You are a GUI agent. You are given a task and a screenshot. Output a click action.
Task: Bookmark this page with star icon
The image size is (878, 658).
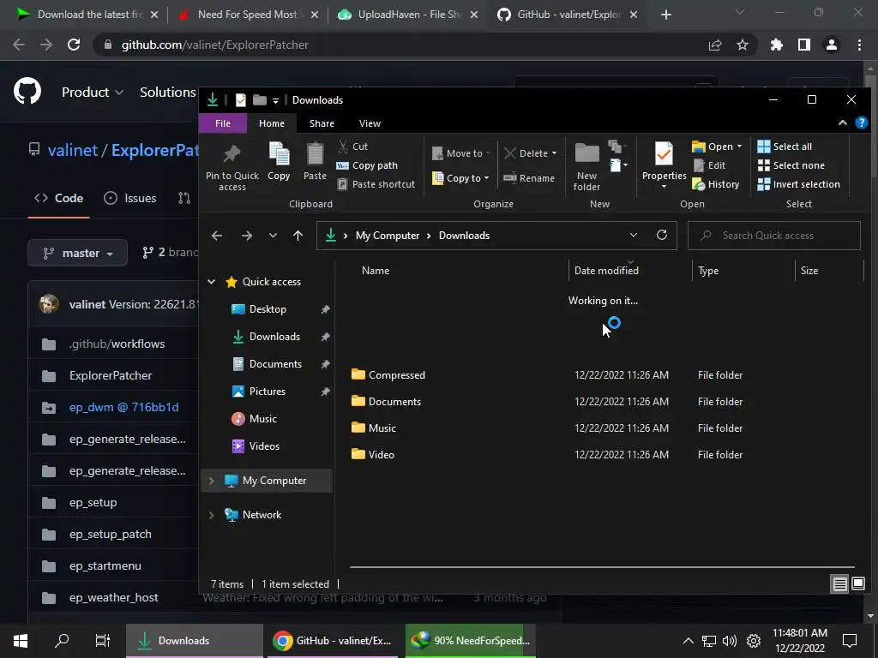(743, 45)
